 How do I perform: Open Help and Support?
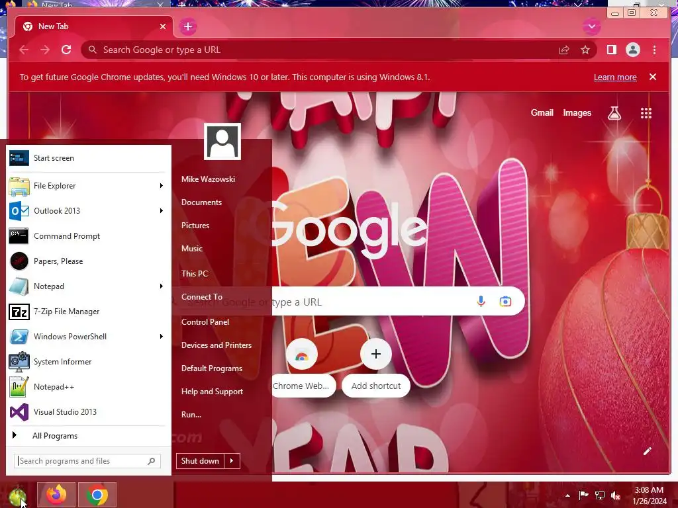(212, 392)
